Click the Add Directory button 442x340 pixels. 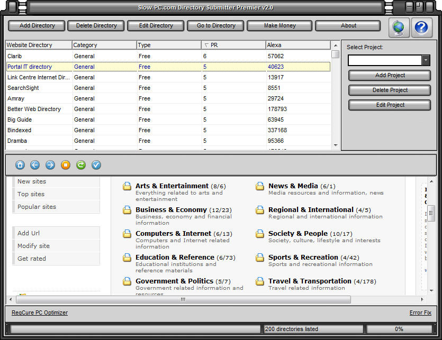[x=37, y=25]
